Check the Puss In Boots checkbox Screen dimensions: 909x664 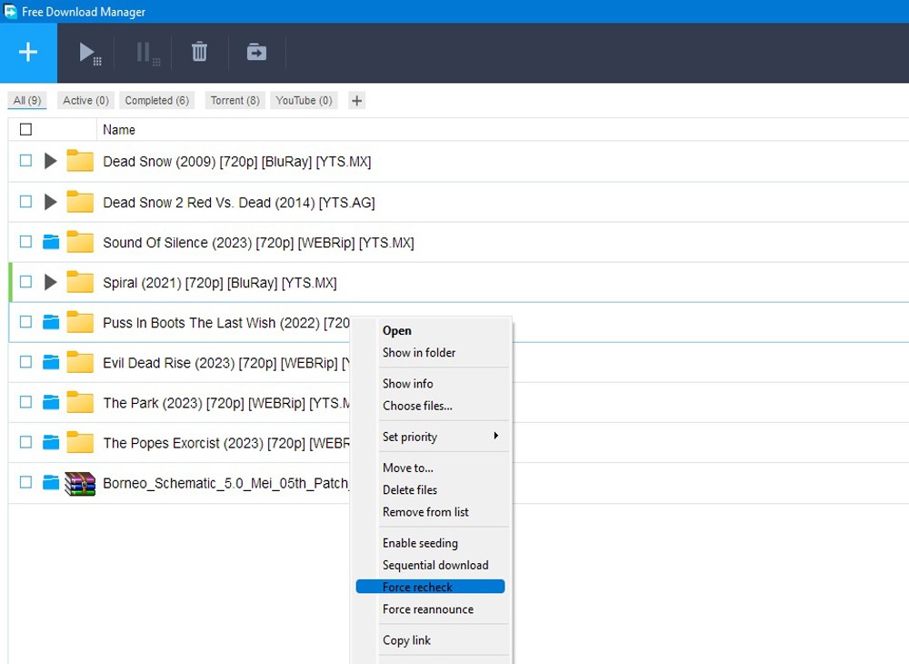tap(25, 321)
